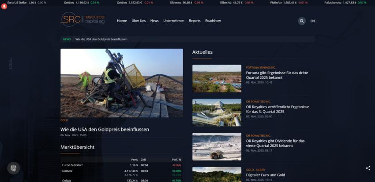
Task: Expand the Unternehmen menu
Action: click(174, 21)
